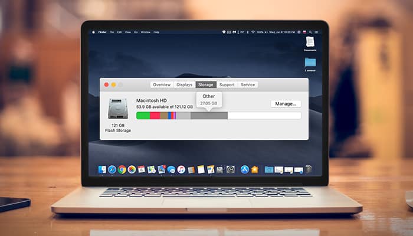
Task: Open Maps in the Dock
Action: pyautogui.click(x=152, y=169)
